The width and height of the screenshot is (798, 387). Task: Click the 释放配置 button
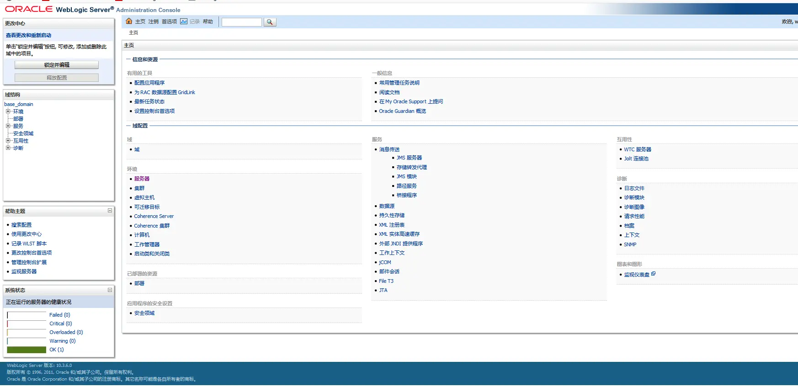(x=57, y=78)
